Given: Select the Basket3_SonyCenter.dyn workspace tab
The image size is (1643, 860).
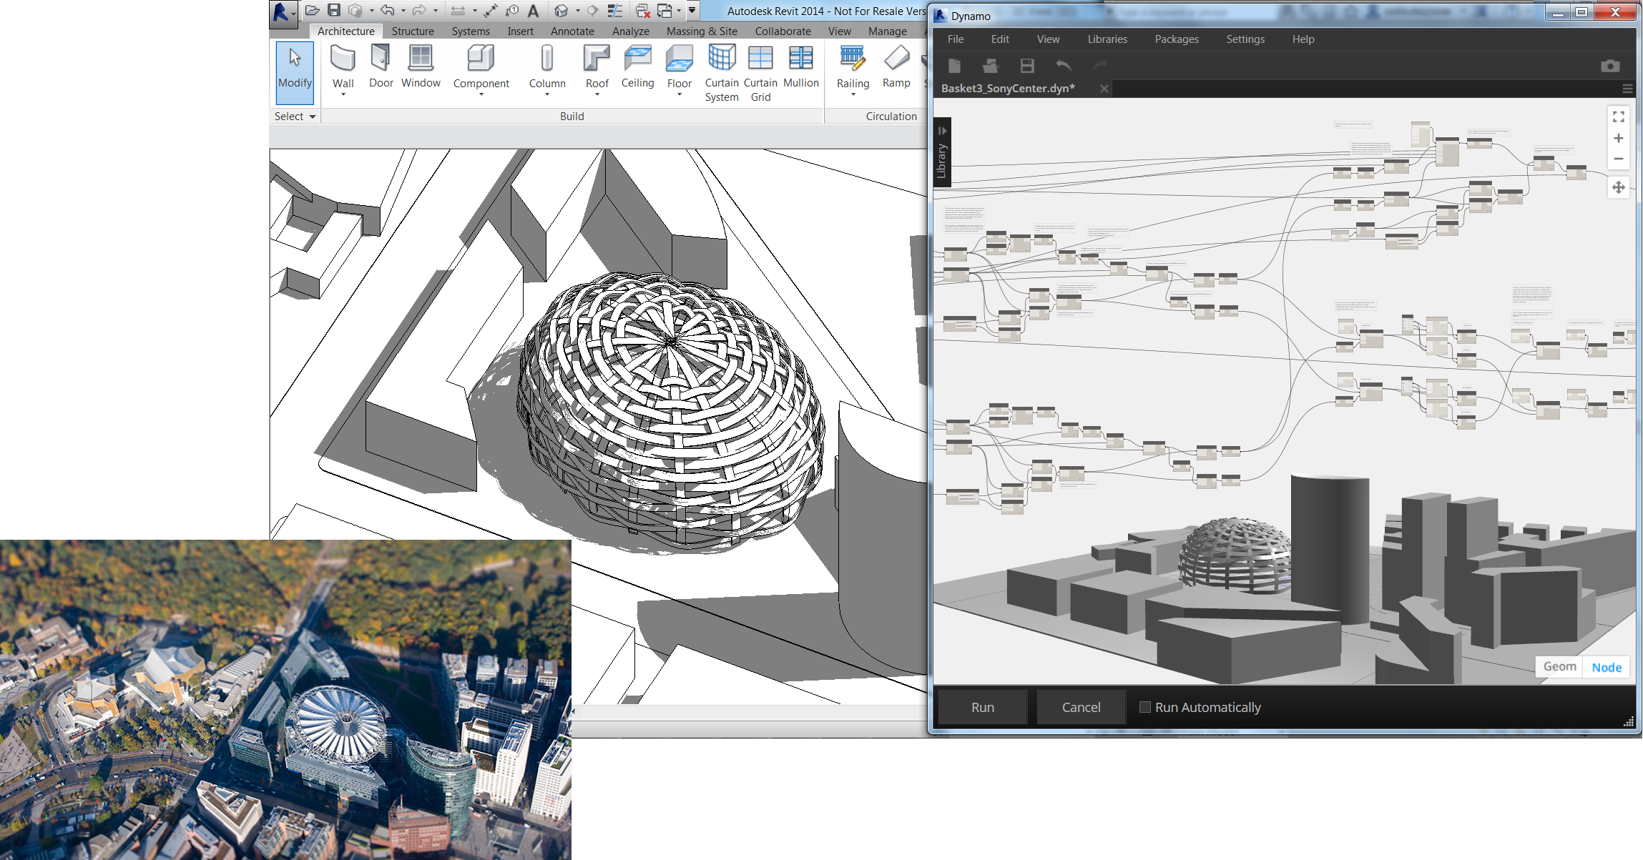Looking at the screenshot, I should [x=1009, y=89].
